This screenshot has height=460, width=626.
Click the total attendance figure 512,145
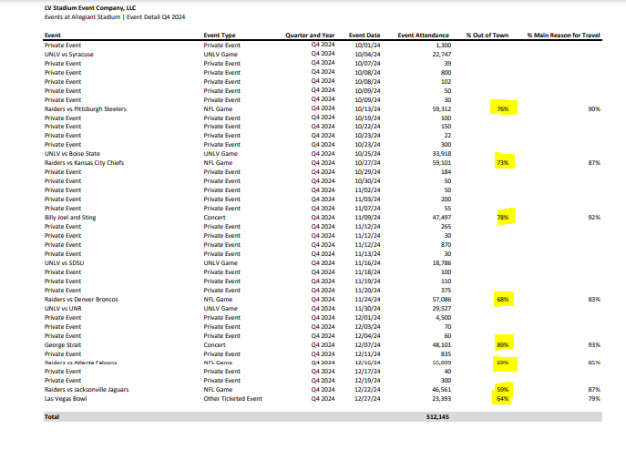point(436,416)
